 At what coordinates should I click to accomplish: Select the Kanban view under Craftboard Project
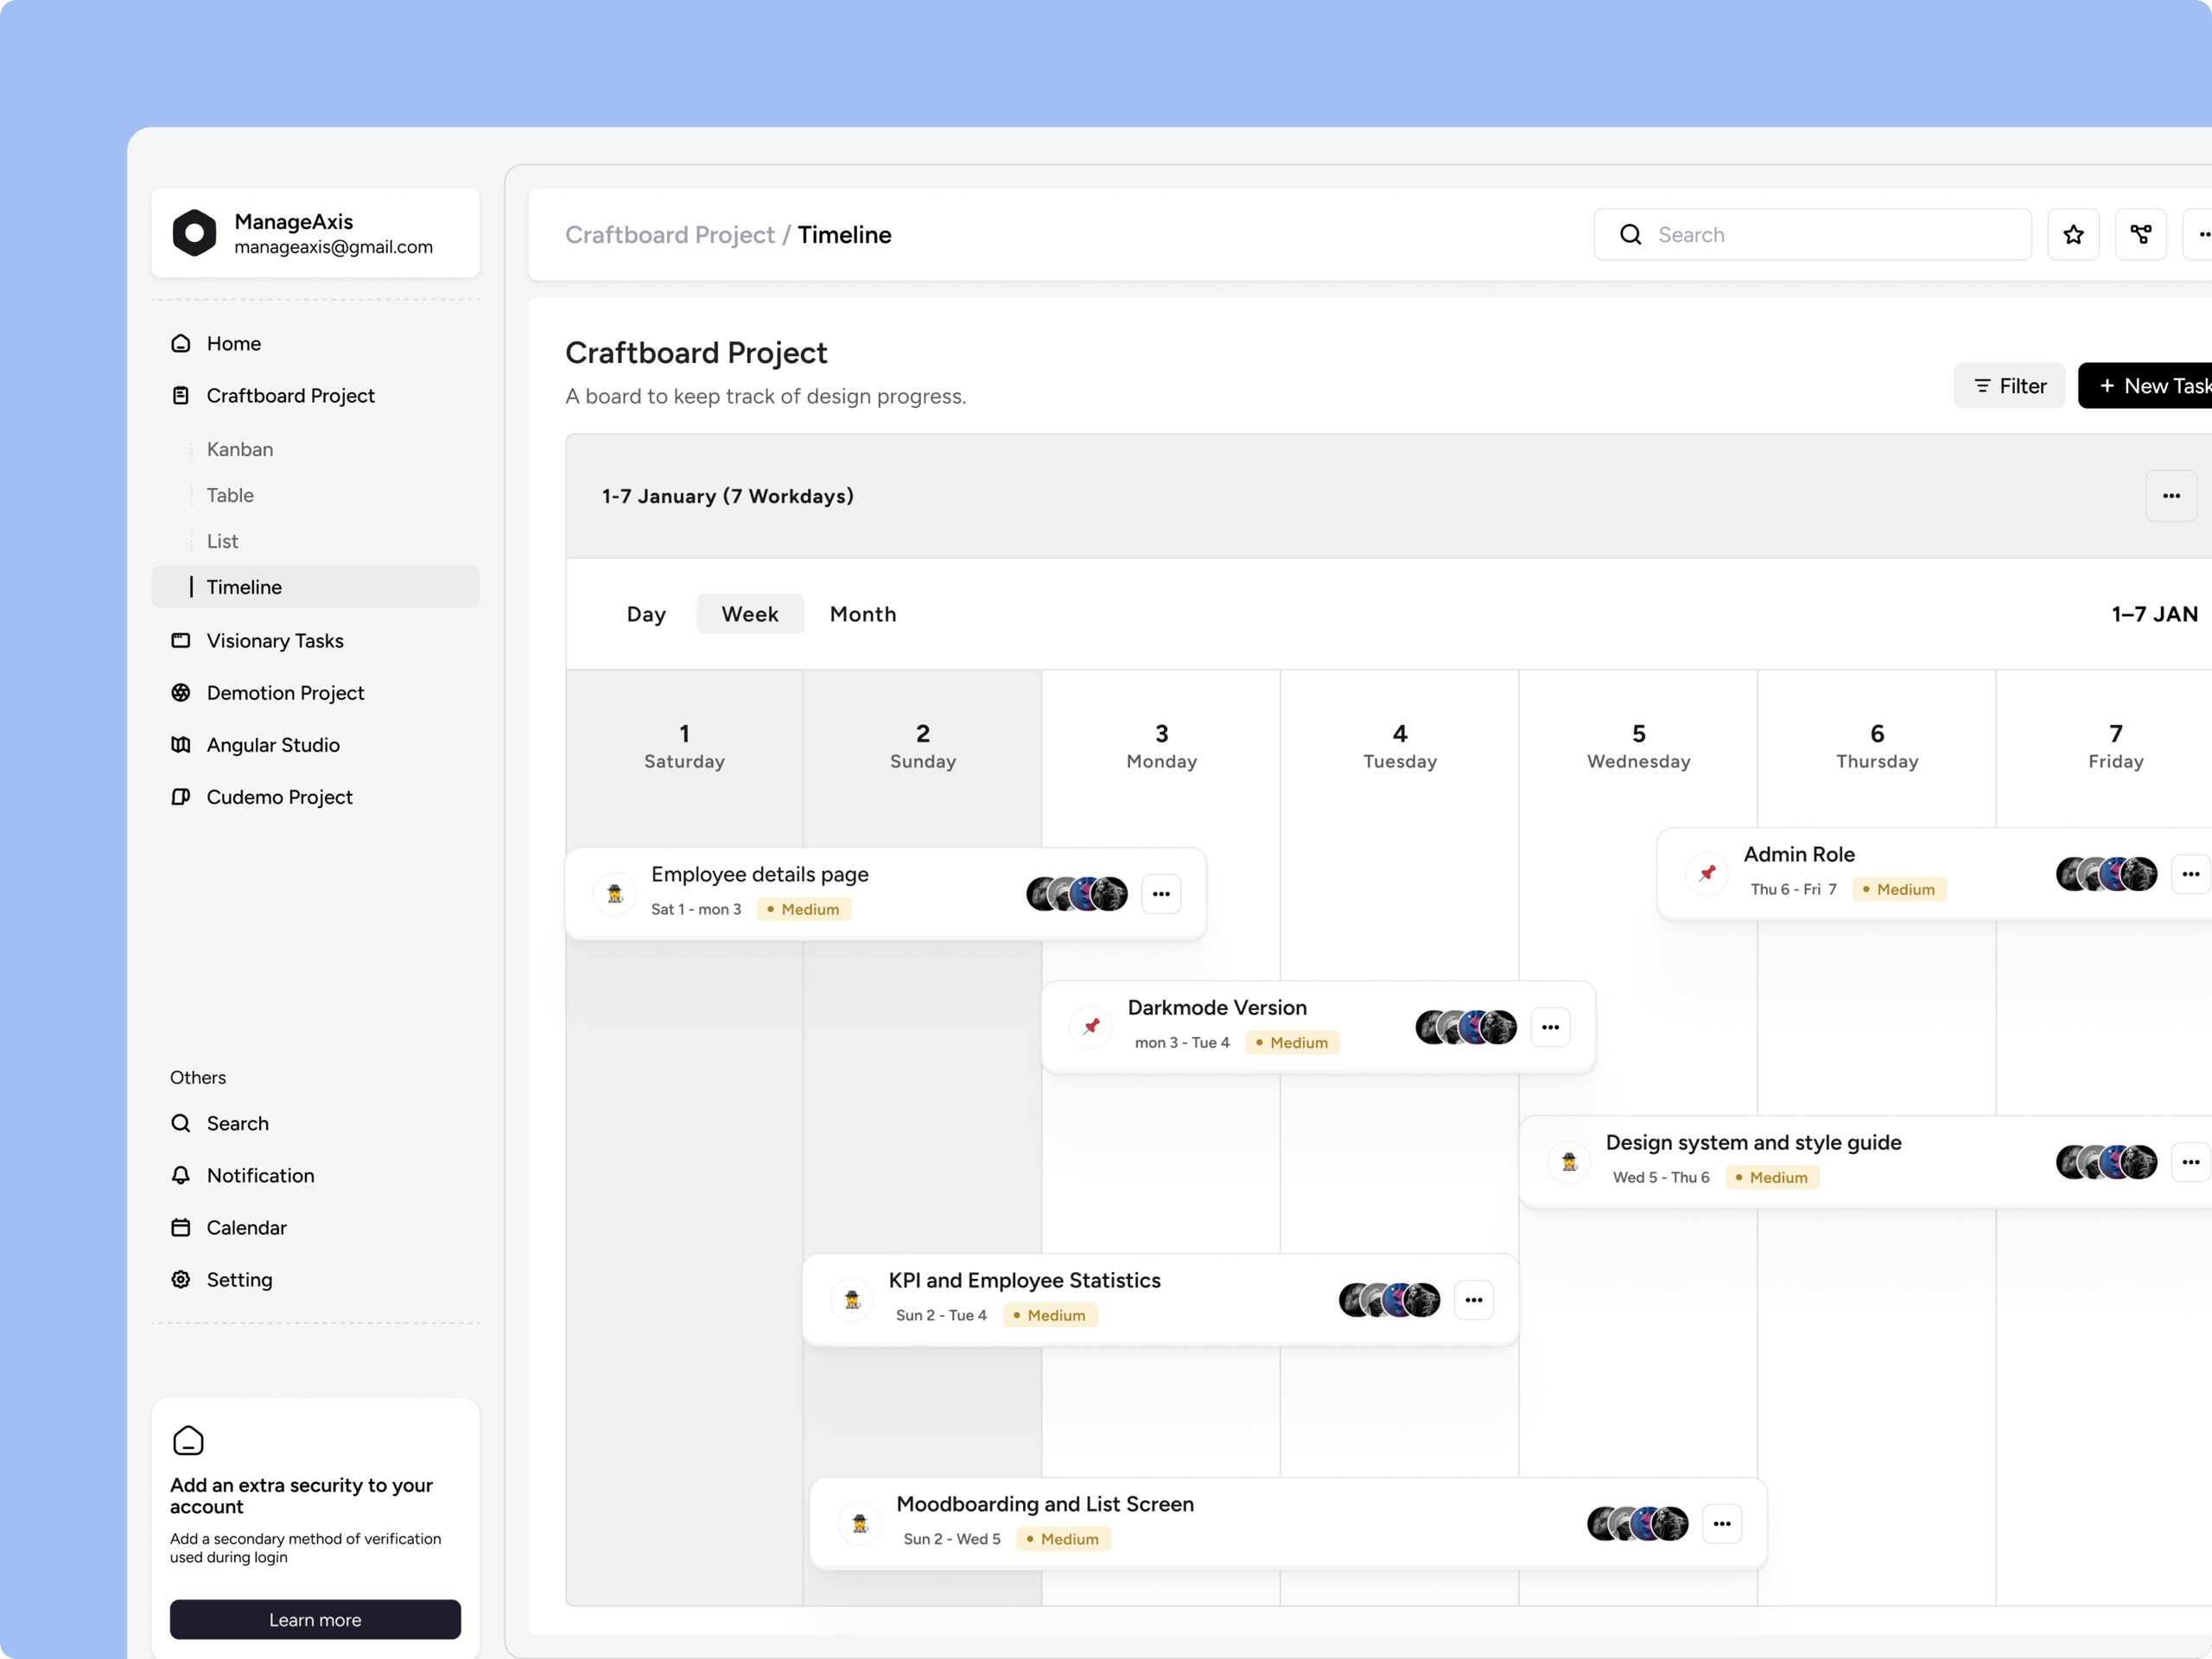pos(239,449)
